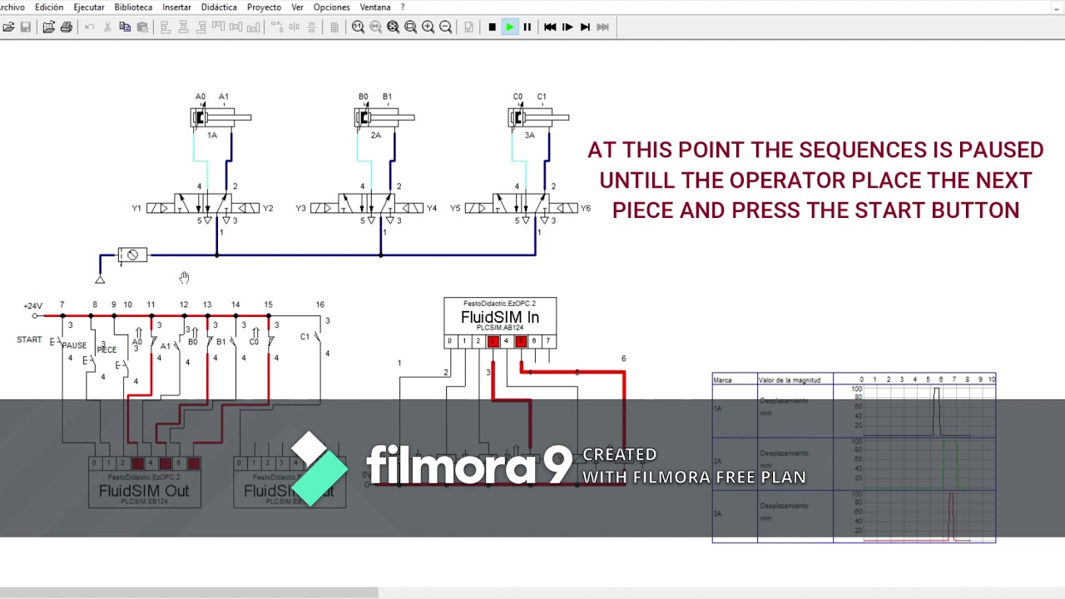Click the Zoom out magnifier
The image size is (1065, 599).
pos(445,27)
